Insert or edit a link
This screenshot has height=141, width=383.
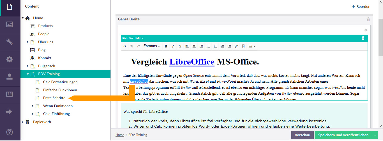tap(236, 46)
